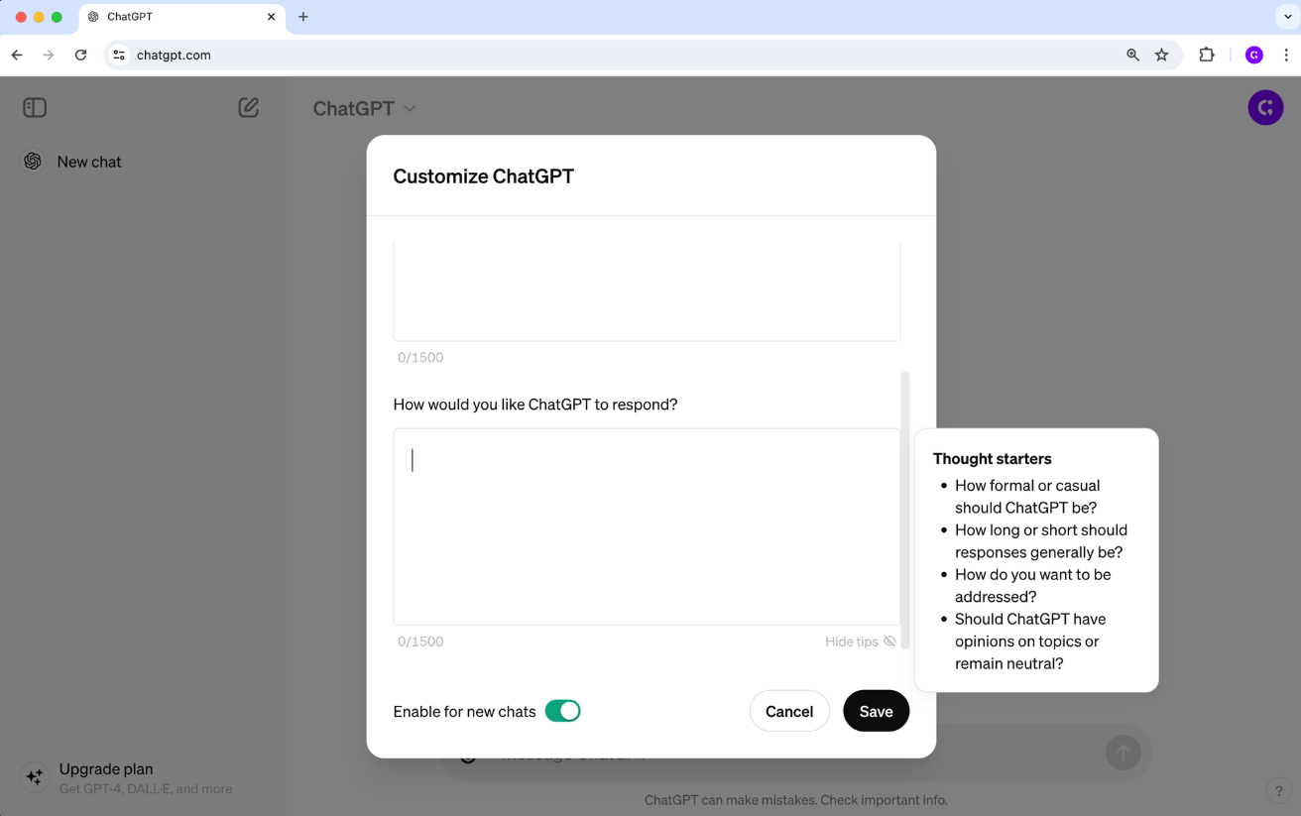This screenshot has width=1301, height=816.
Task: Click 'ChatGPT can make mistakes' footer text
Action: (x=796, y=800)
